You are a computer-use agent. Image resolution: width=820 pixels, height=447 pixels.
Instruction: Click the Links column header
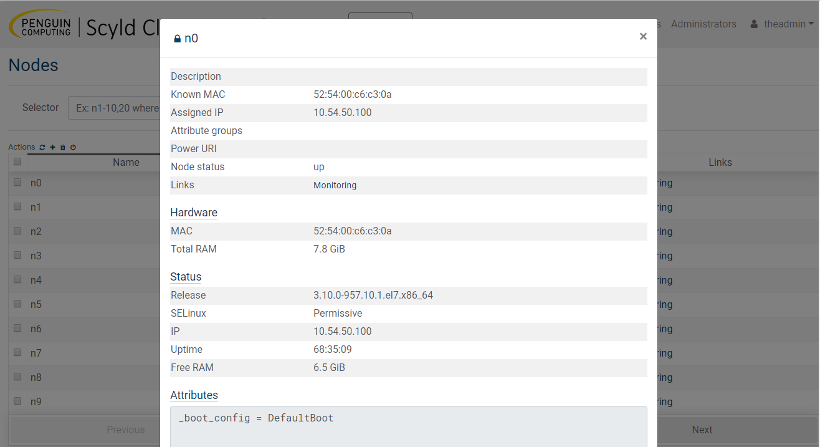point(720,162)
